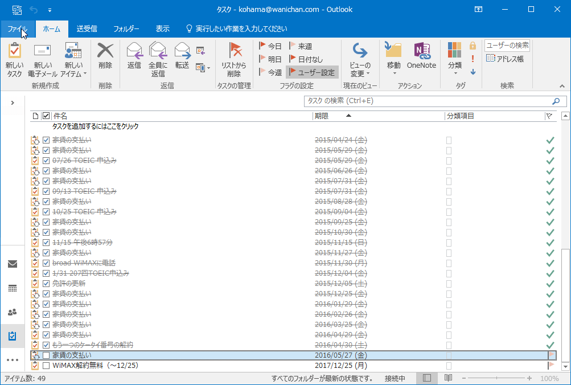Click in タスクの検索 search box
571x385 pixels.
428,101
